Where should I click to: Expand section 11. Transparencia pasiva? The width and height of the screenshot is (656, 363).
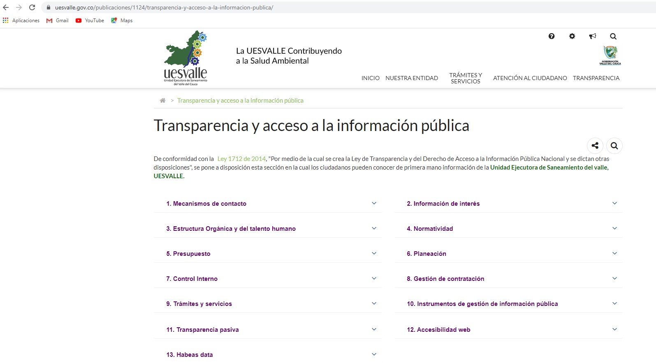[268, 329]
